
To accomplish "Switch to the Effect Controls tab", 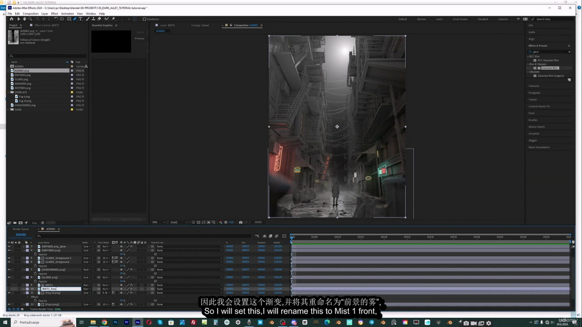I will click(x=47, y=25).
